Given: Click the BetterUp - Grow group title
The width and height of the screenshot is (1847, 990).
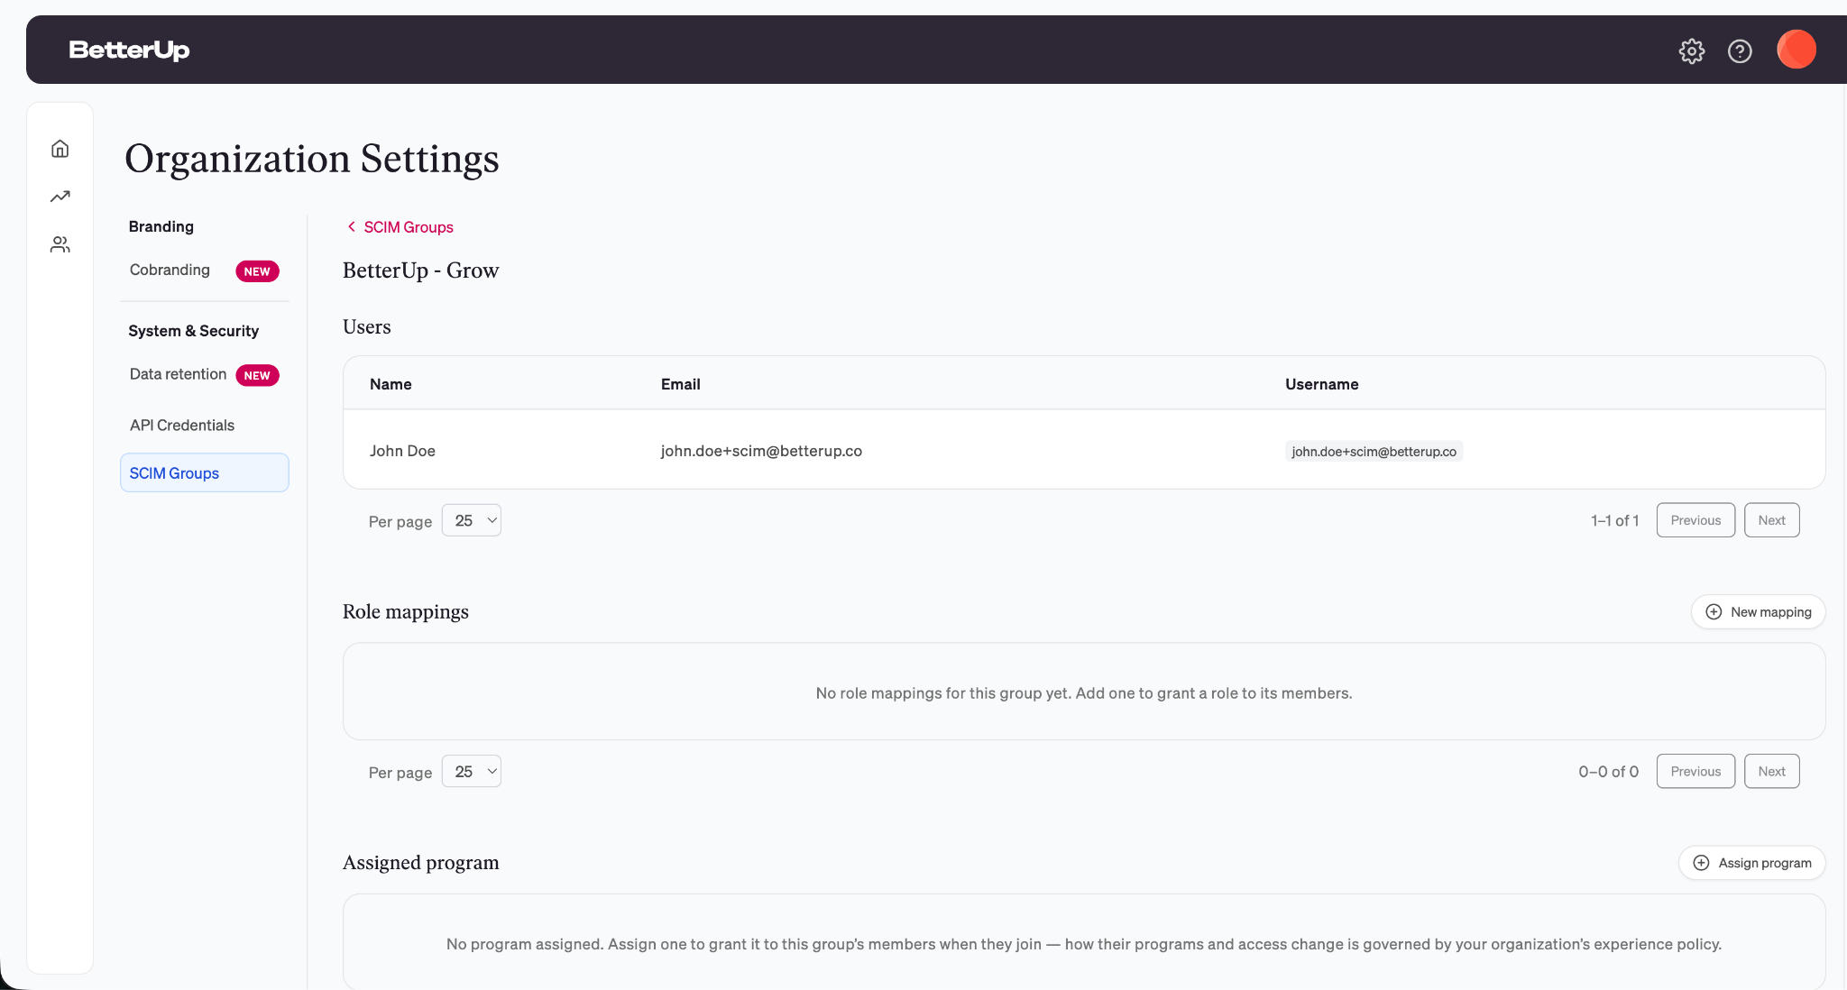Looking at the screenshot, I should click(420, 270).
